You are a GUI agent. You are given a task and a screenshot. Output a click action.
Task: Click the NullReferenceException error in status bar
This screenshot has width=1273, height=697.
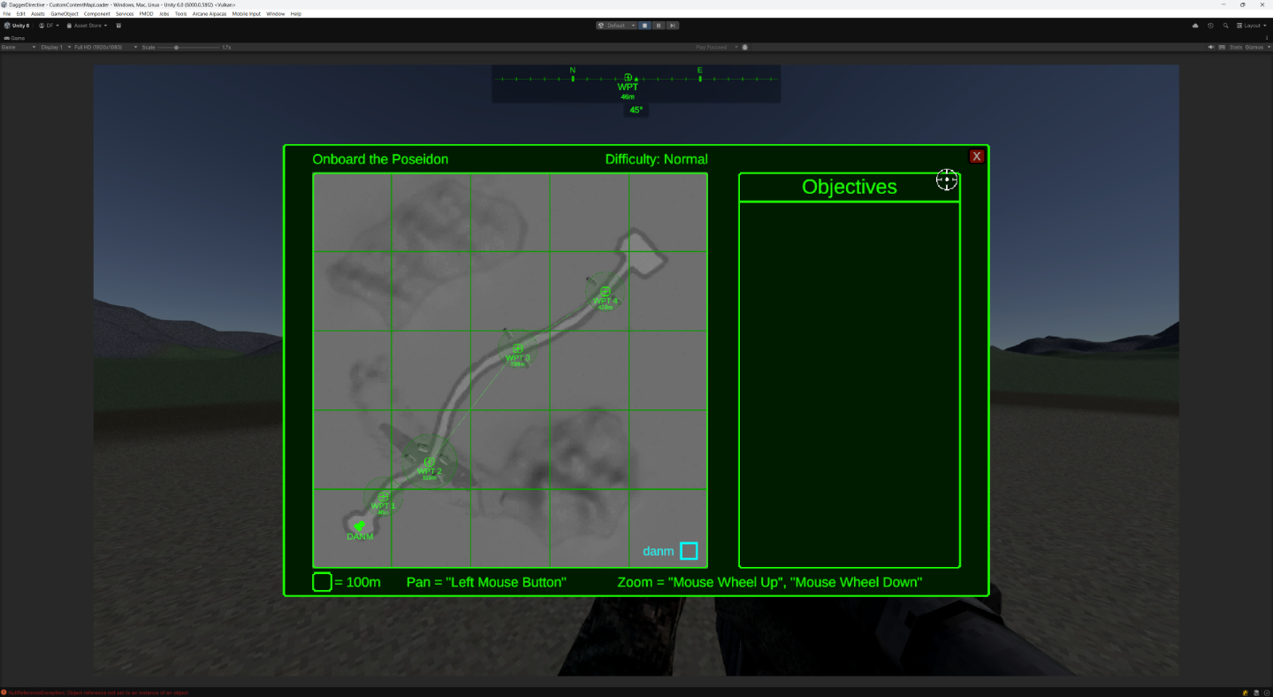tap(95, 693)
